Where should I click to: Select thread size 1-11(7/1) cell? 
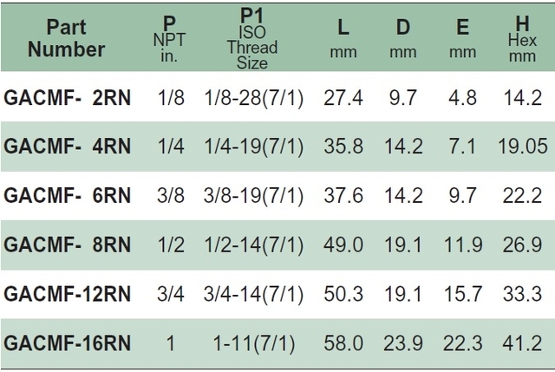point(254,343)
